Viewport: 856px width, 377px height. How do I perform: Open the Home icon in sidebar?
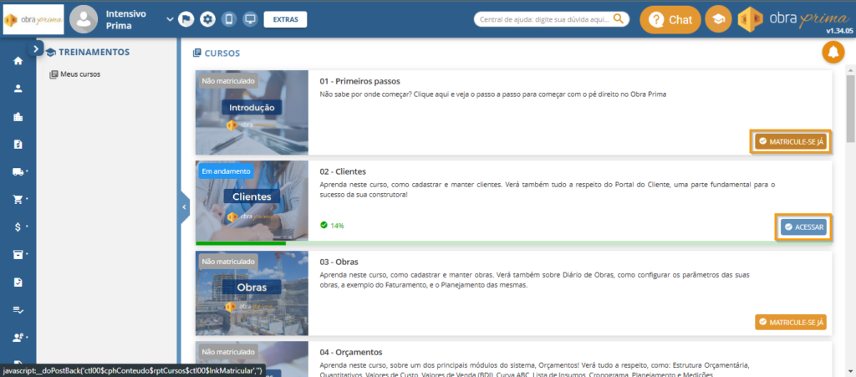coord(18,61)
